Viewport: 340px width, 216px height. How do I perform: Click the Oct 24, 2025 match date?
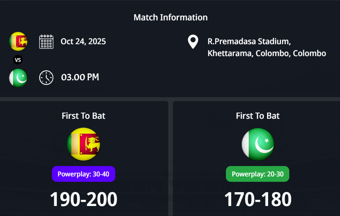point(83,42)
